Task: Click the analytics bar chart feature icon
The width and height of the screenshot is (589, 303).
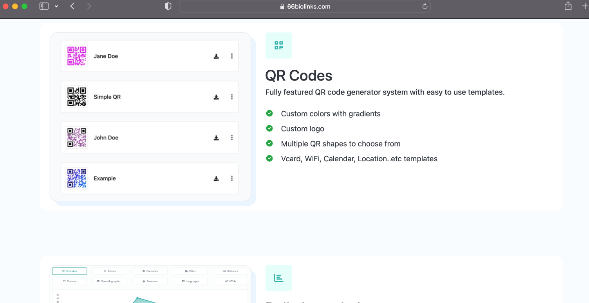Action: coord(279,278)
